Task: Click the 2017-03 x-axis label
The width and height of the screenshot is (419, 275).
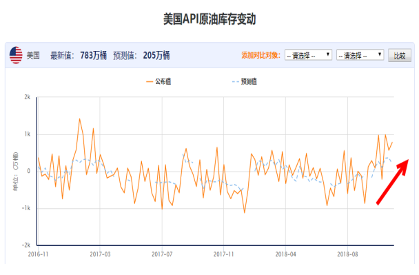Action: click(x=100, y=254)
